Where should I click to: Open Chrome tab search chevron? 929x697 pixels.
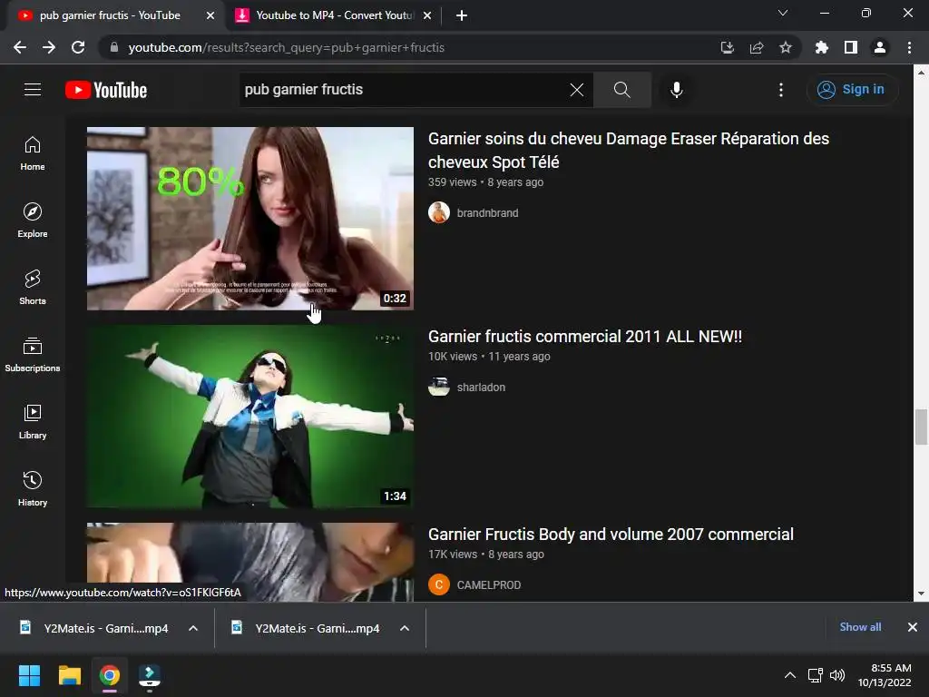(783, 13)
